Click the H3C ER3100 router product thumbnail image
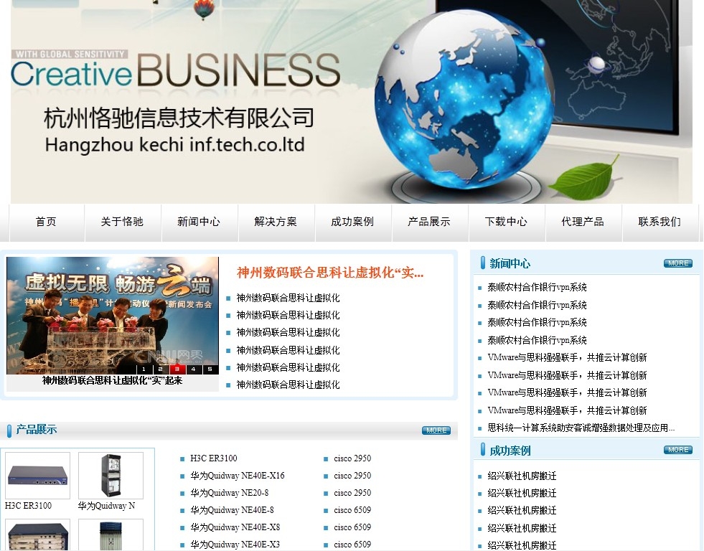 38,476
